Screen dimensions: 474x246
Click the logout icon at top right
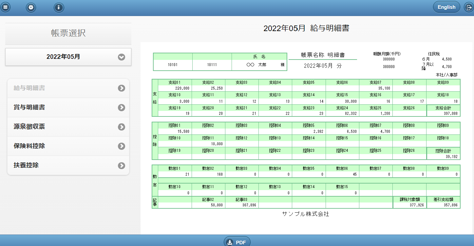click(x=468, y=7)
